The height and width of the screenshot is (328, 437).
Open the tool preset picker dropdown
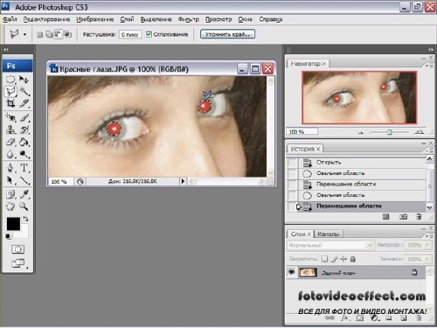coord(24,34)
